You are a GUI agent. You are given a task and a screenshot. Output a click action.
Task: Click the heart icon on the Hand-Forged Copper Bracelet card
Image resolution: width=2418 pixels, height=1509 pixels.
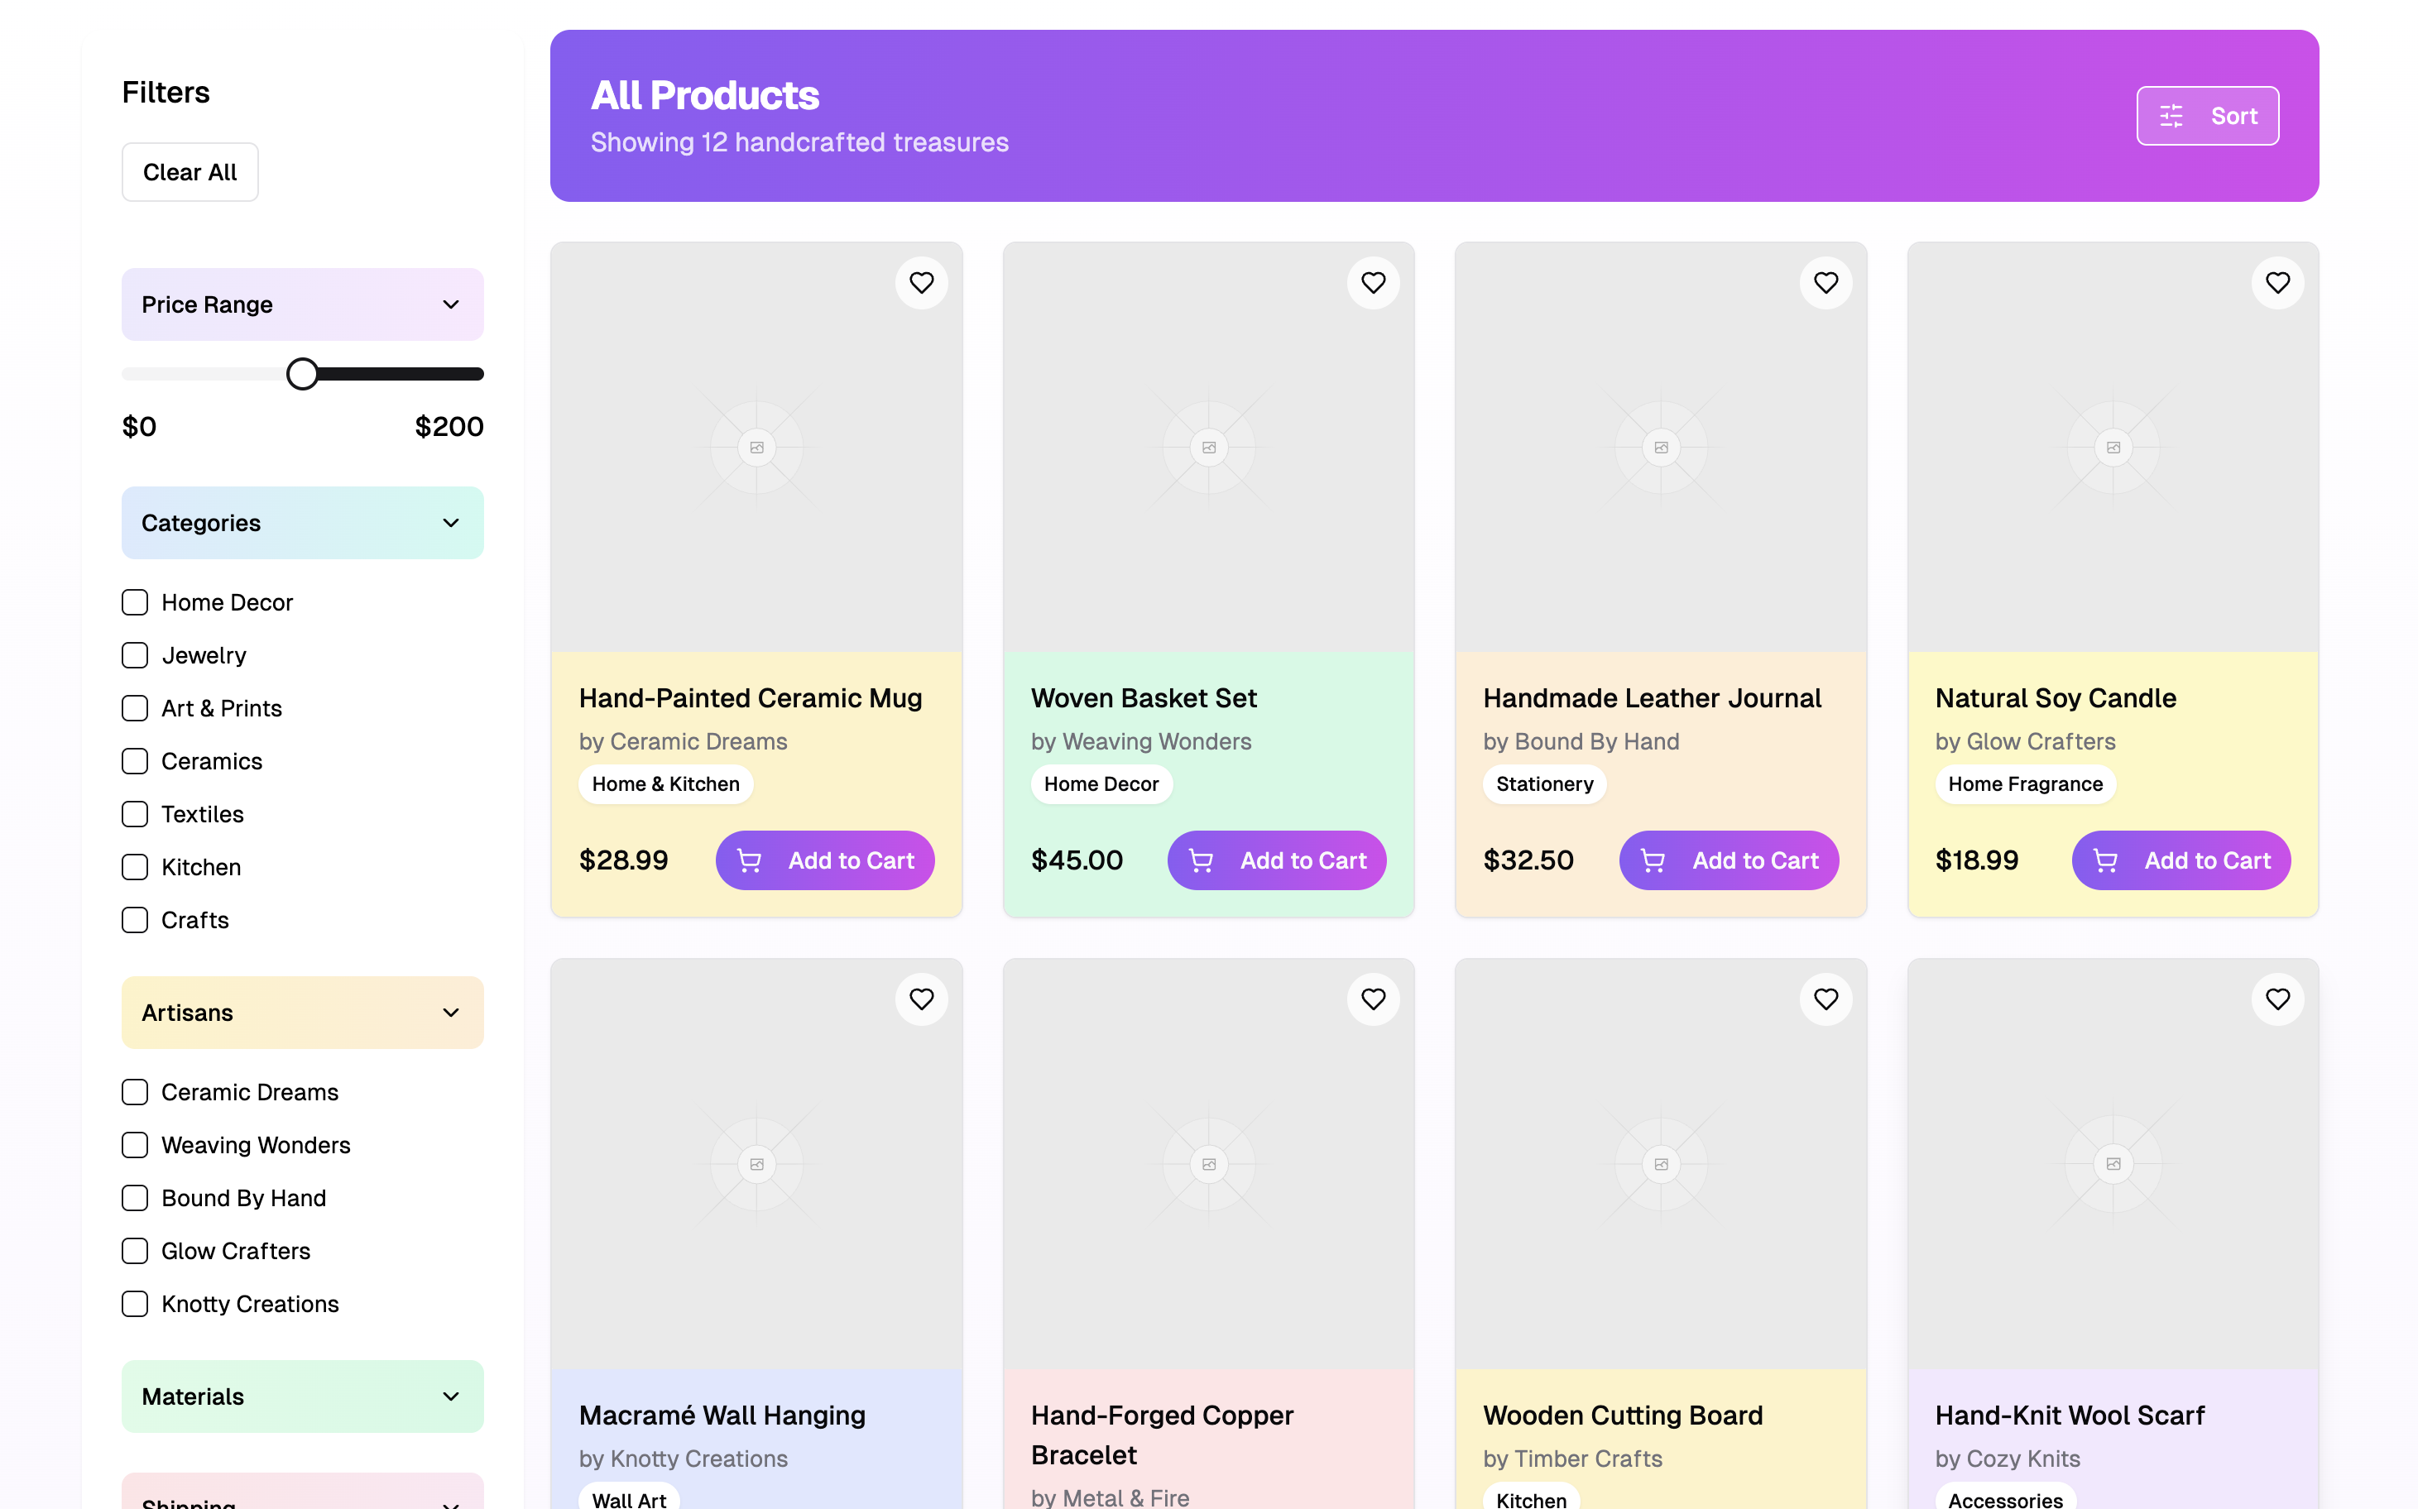(1373, 999)
